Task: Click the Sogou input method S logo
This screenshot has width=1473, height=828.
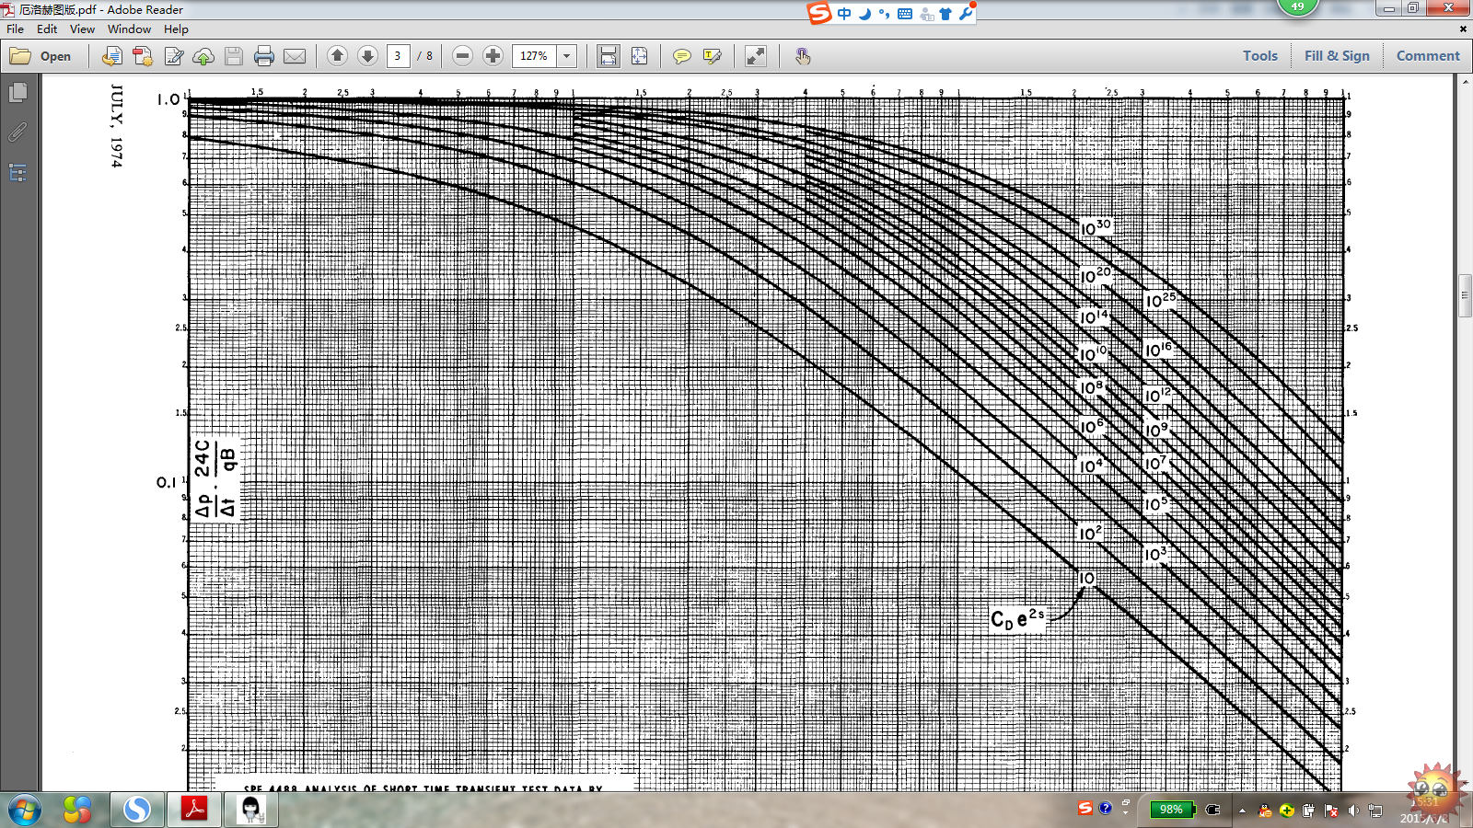Action: (819, 13)
